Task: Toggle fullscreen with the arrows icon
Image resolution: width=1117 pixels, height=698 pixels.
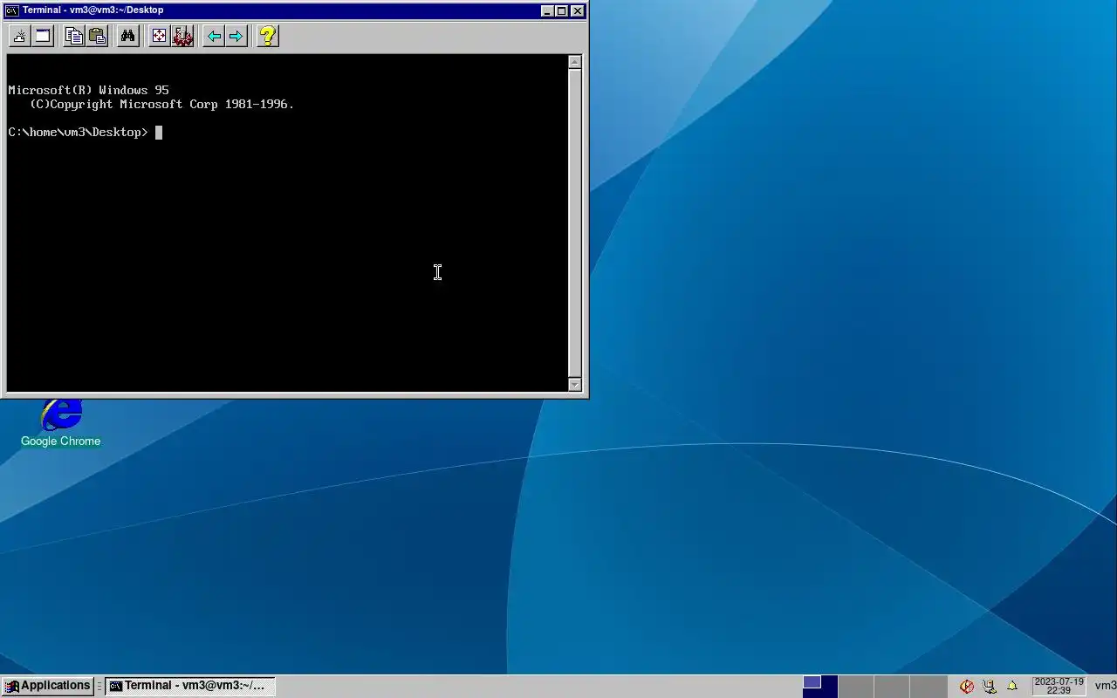Action: (x=159, y=36)
